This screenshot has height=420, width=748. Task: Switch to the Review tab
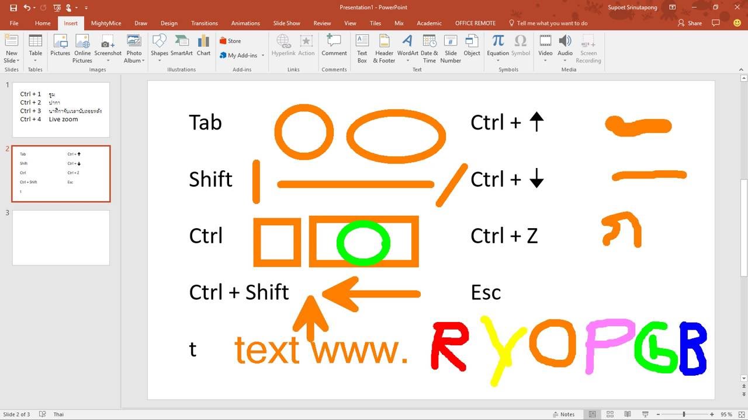(x=322, y=23)
